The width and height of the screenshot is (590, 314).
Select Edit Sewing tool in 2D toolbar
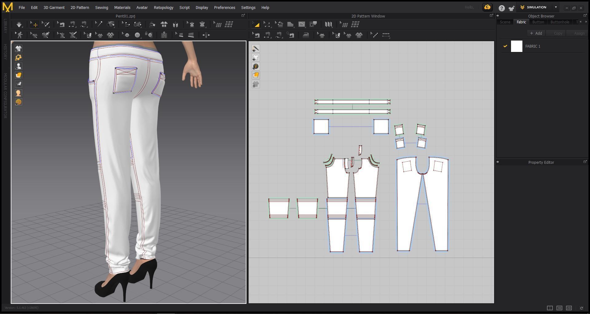click(x=256, y=35)
